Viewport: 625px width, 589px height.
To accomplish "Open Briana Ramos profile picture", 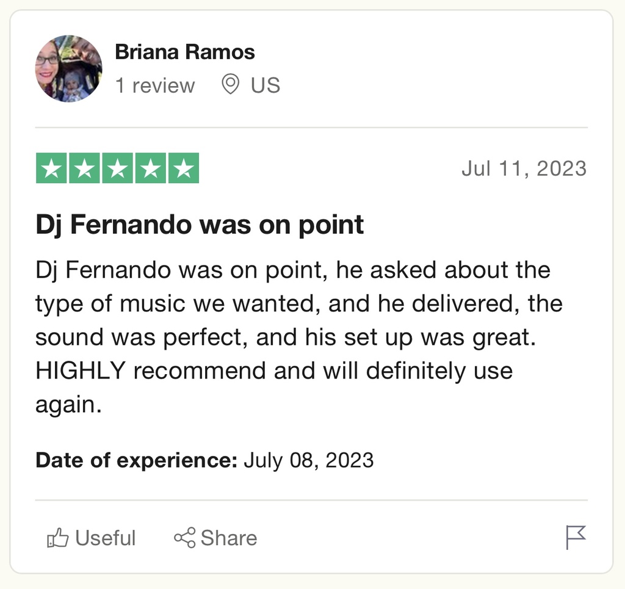I will (x=68, y=68).
